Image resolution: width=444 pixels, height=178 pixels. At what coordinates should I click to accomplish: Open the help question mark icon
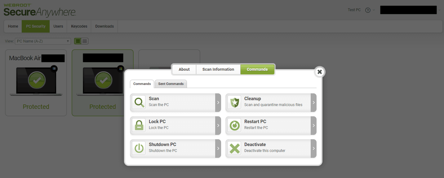368,10
